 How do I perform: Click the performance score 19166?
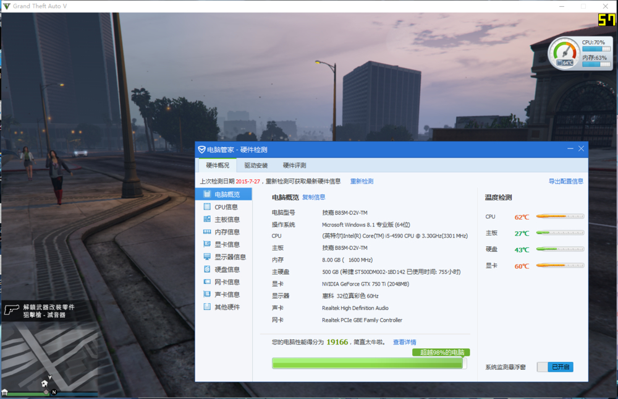[337, 342]
